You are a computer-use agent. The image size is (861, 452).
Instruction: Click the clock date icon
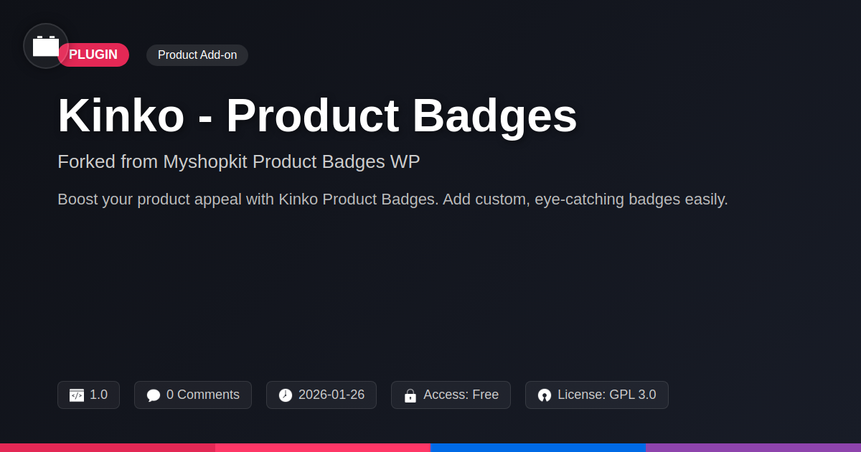tap(286, 395)
